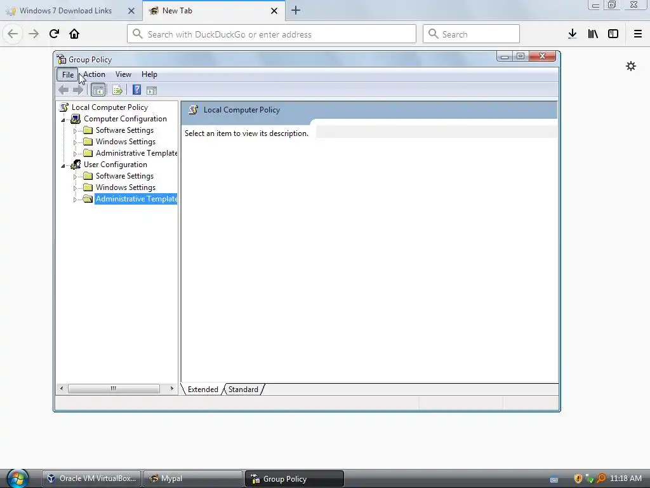Select Local Computer Policy tree root
Screen dimensions: 650x488
tap(109, 107)
